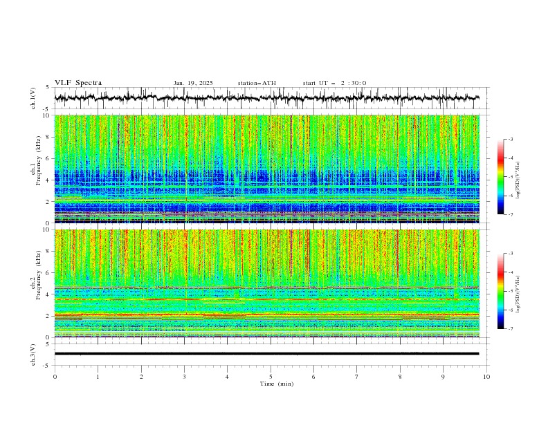
Task: Click the 'ch.3(V)' axis label
Action: point(33,355)
